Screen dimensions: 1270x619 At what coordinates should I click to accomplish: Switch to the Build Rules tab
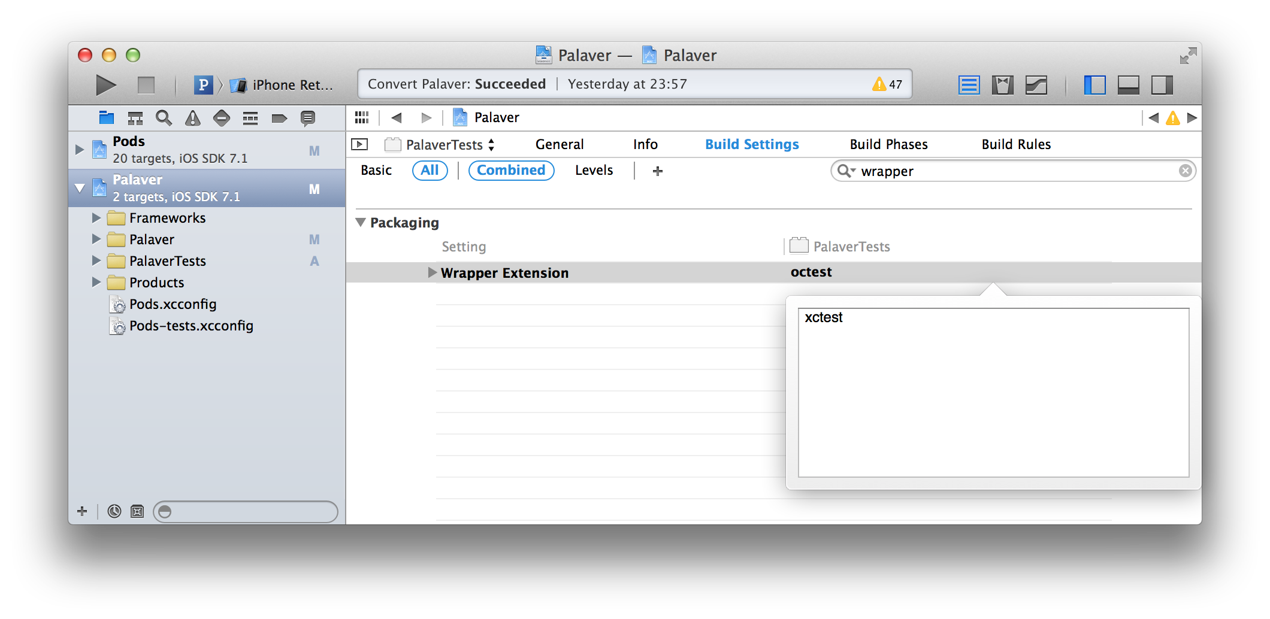click(1016, 144)
